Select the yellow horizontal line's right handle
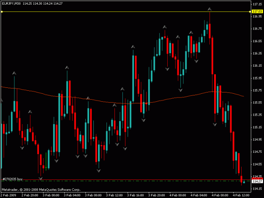 250,11
